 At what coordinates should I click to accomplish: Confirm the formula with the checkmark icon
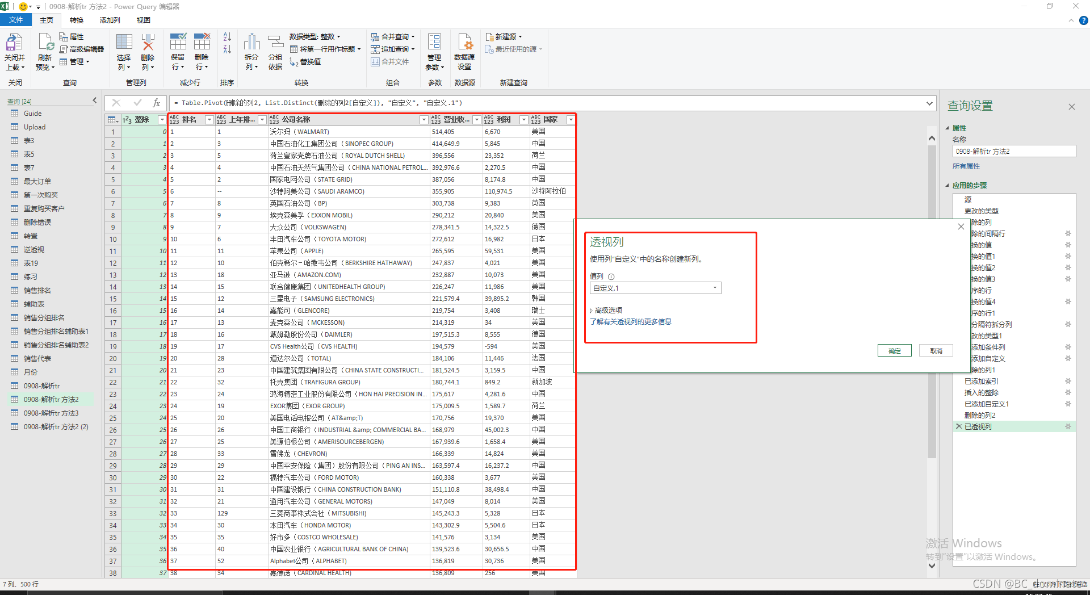[137, 103]
